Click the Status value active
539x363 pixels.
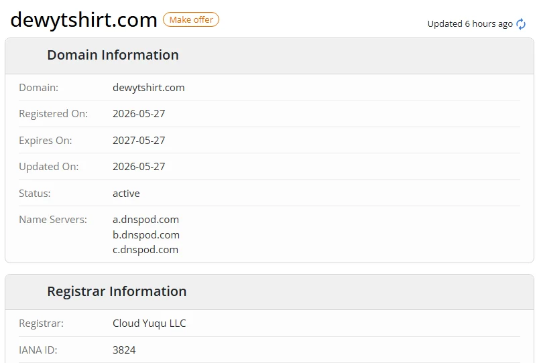(126, 194)
